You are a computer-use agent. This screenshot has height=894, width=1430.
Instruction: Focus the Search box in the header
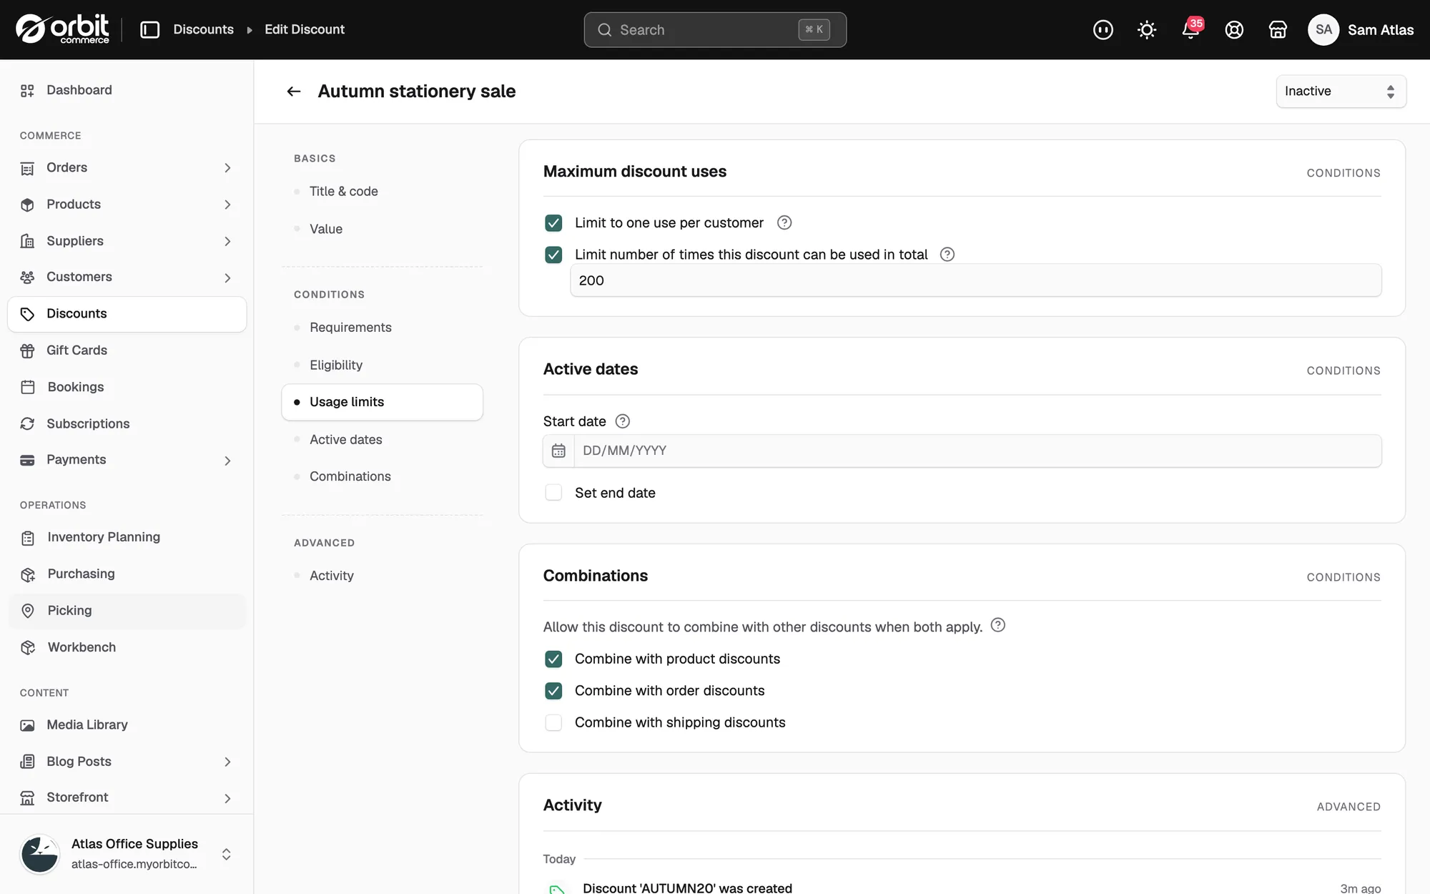click(715, 30)
